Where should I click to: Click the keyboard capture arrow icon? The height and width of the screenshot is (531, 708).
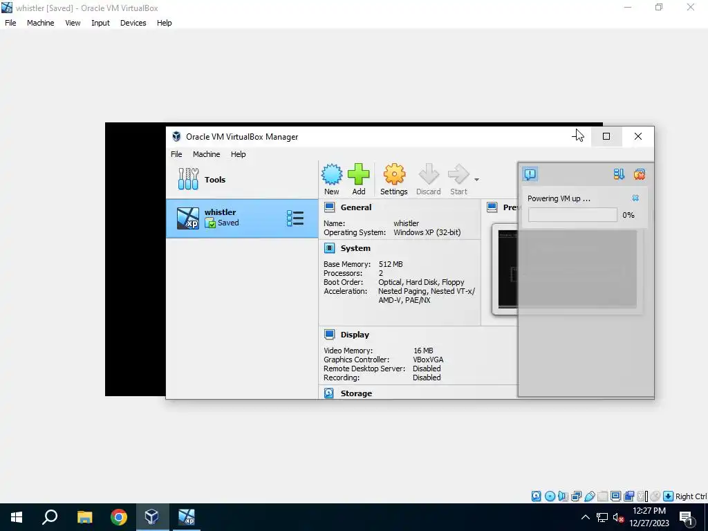(669, 496)
